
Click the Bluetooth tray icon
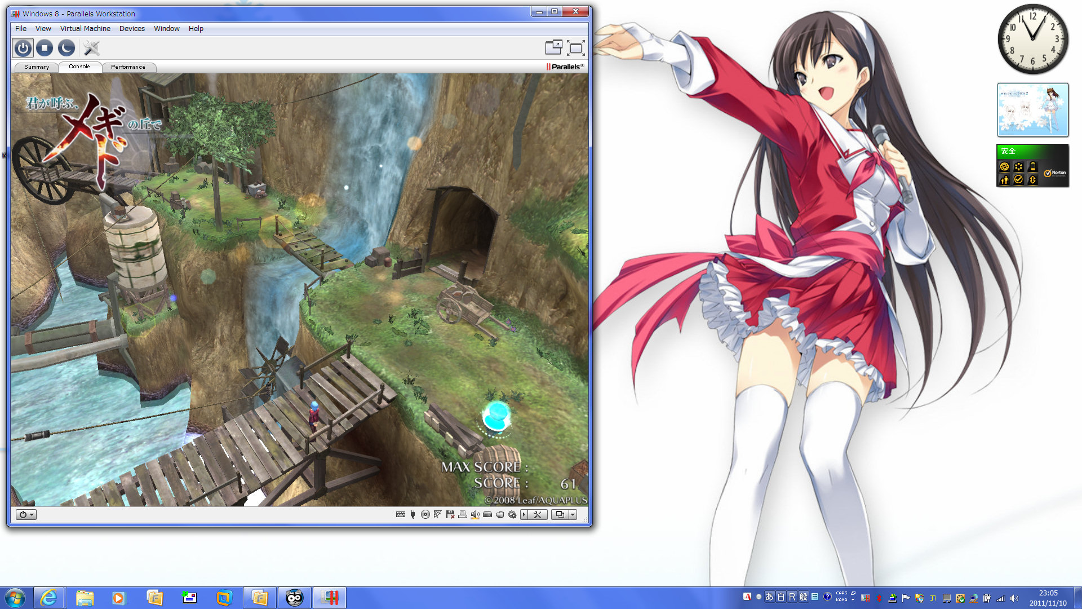pos(879,598)
